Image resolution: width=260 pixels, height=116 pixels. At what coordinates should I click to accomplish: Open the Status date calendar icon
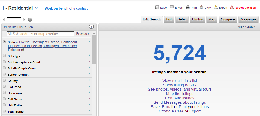point(23,50)
